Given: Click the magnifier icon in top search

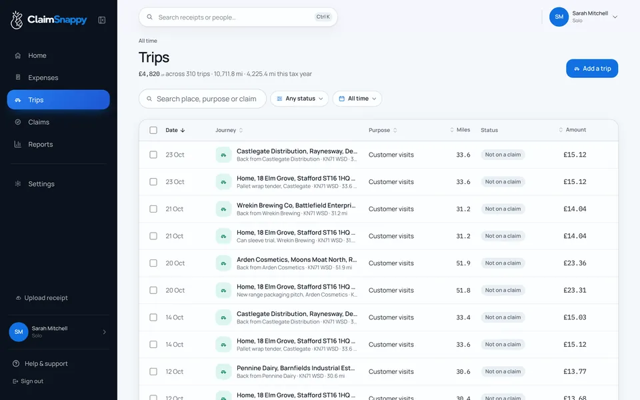Looking at the screenshot, I should click(150, 17).
